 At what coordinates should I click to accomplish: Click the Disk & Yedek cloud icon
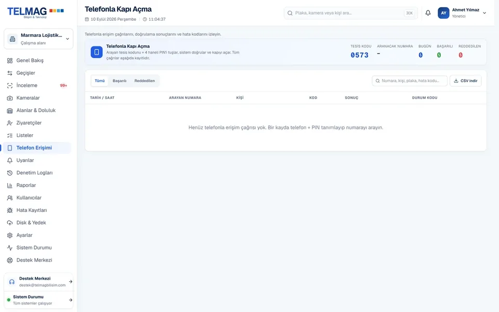tap(10, 223)
